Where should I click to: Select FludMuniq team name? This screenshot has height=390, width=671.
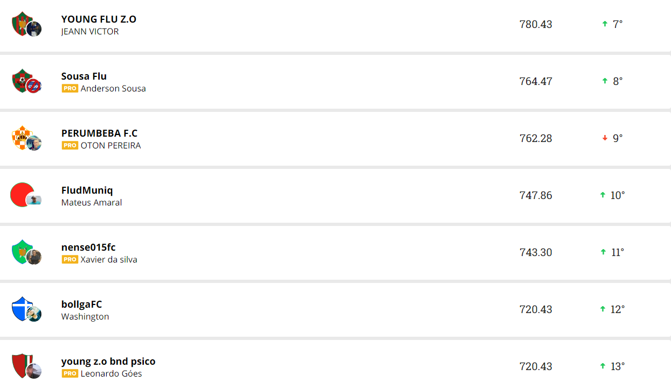tap(87, 190)
